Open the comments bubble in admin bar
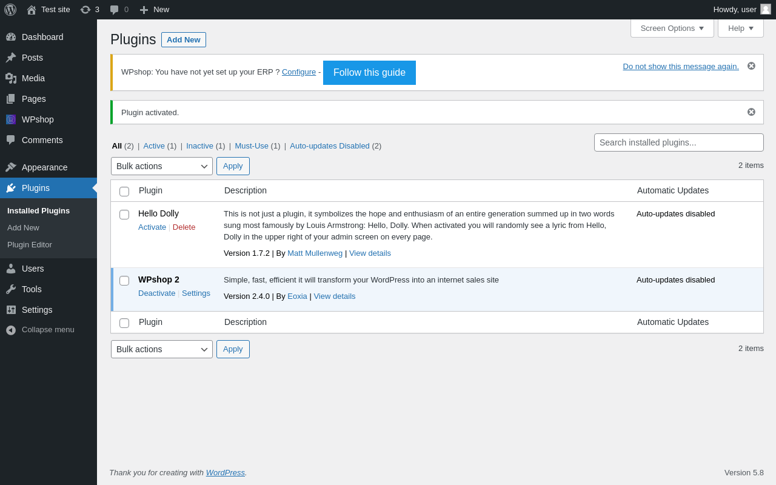The width and height of the screenshot is (776, 485). coord(114,10)
